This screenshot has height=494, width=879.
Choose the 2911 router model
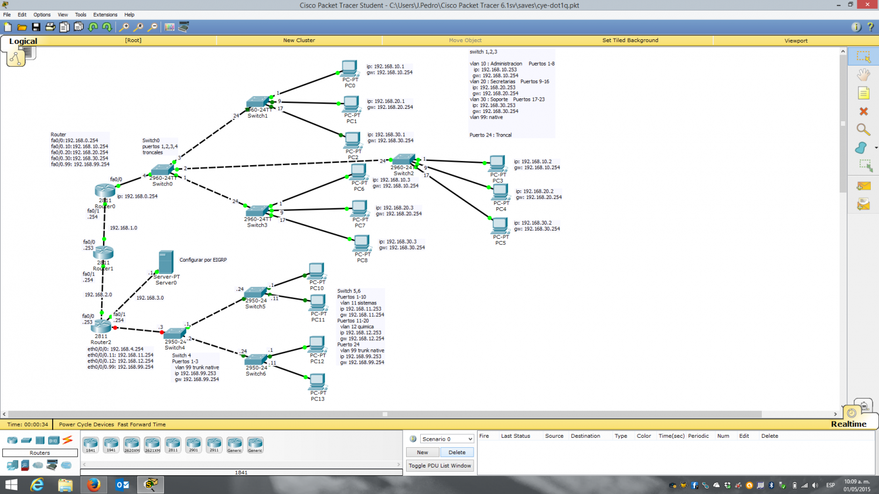(214, 445)
